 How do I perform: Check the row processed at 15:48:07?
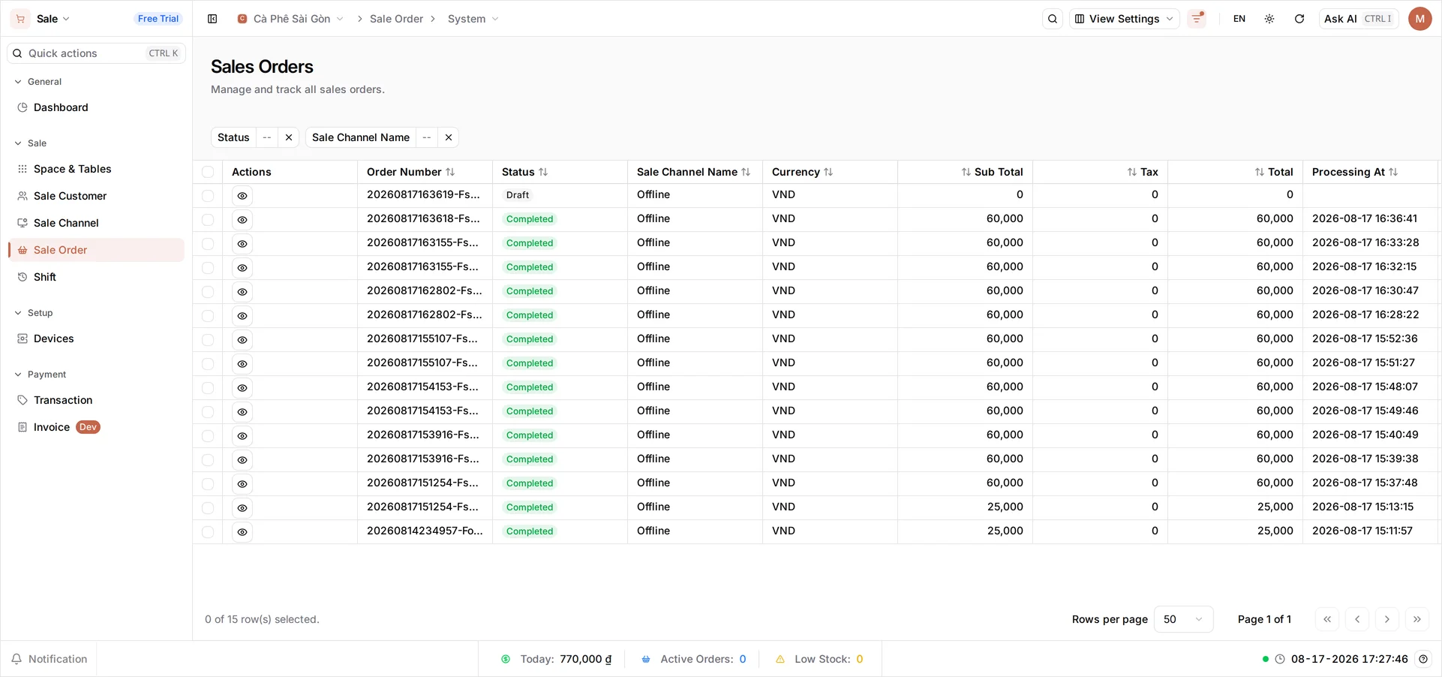(x=208, y=388)
